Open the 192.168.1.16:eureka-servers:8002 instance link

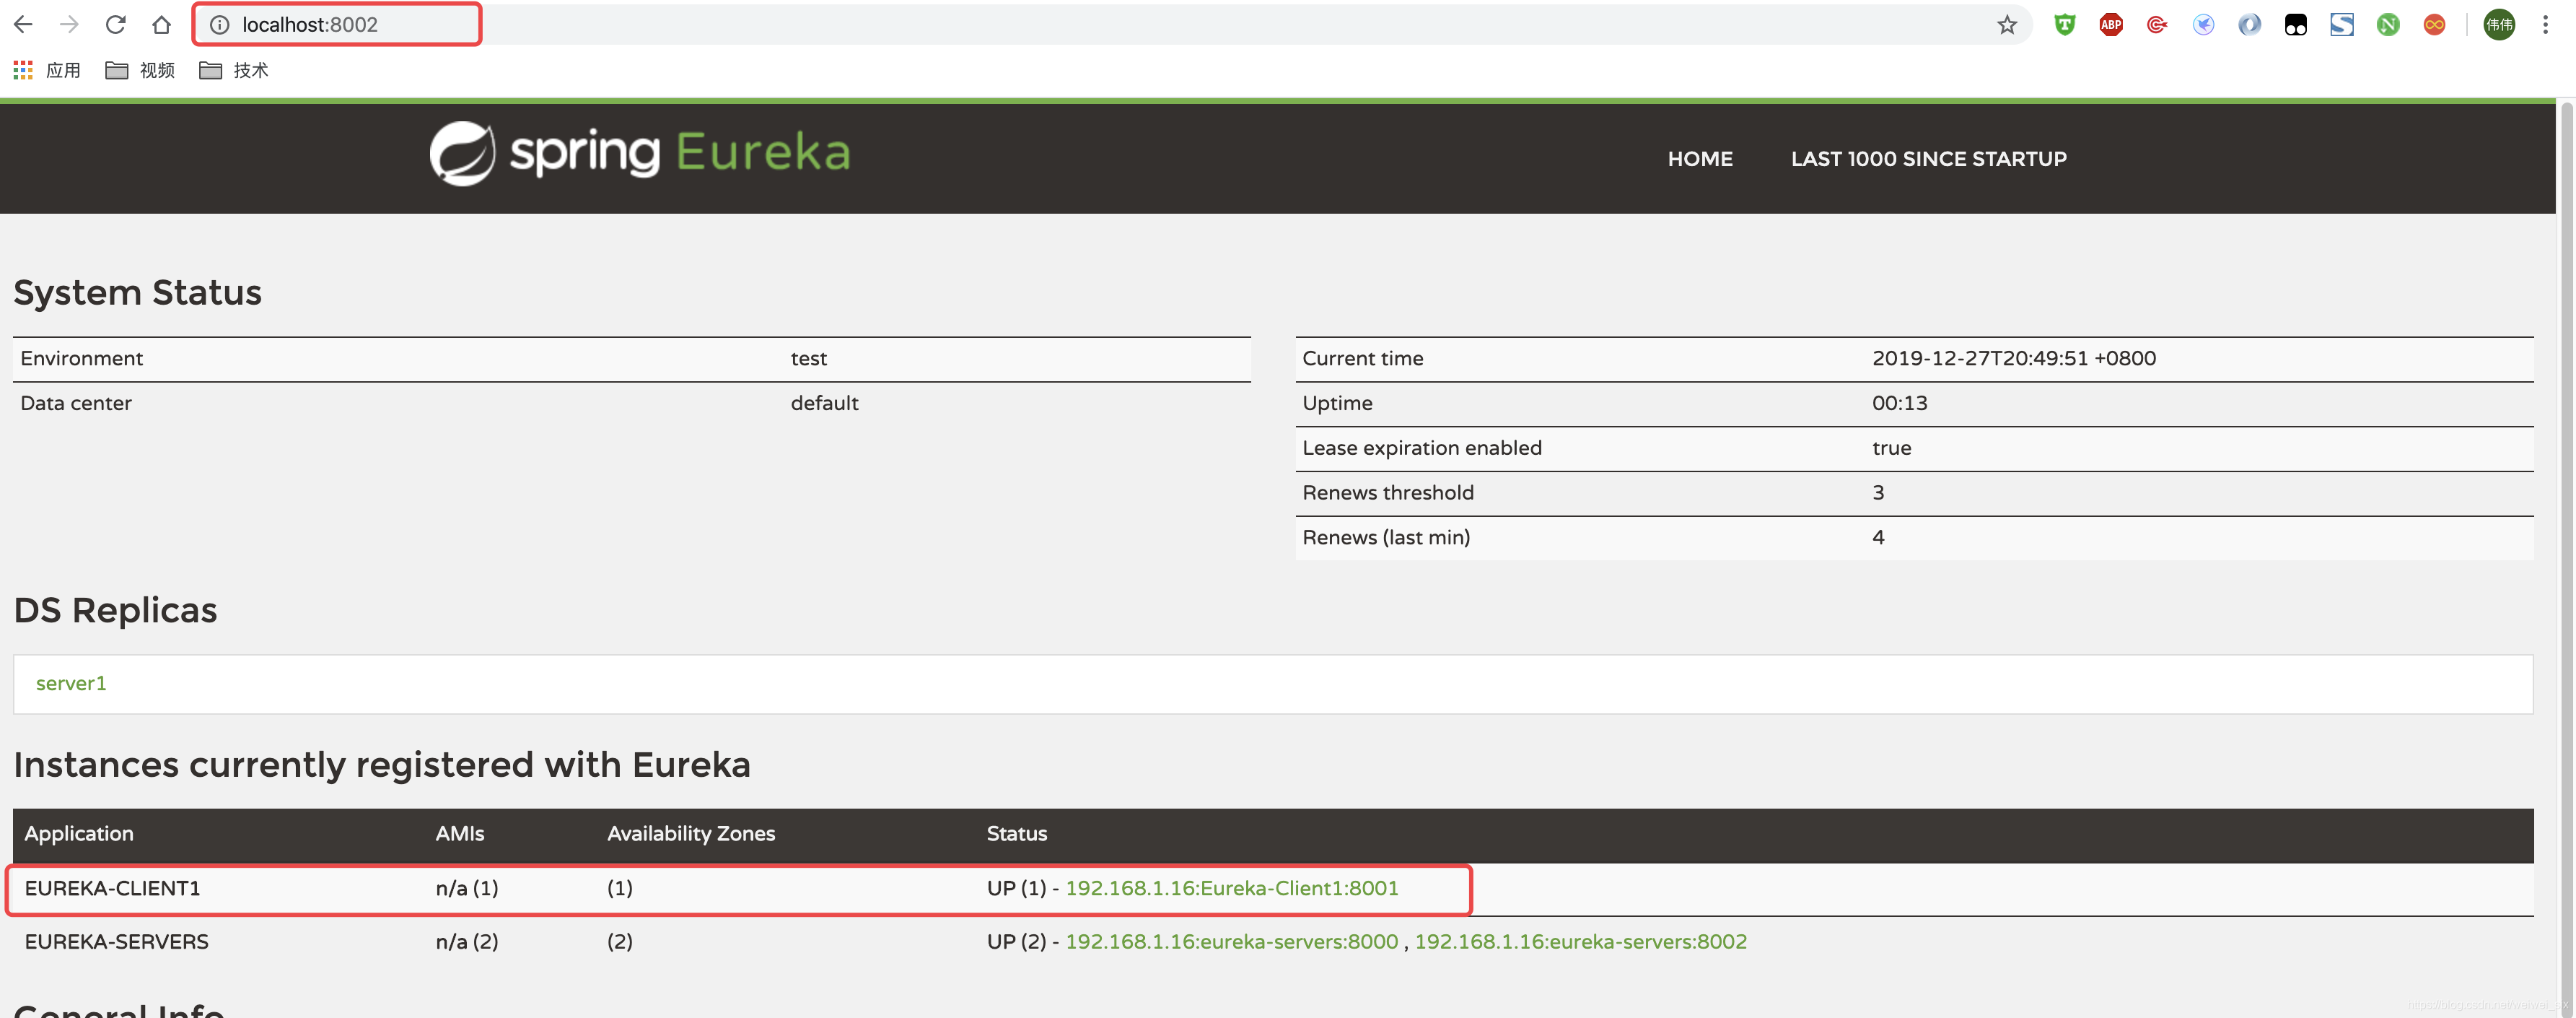(x=1580, y=941)
